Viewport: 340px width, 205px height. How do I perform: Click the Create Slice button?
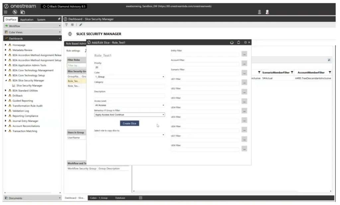point(129,124)
